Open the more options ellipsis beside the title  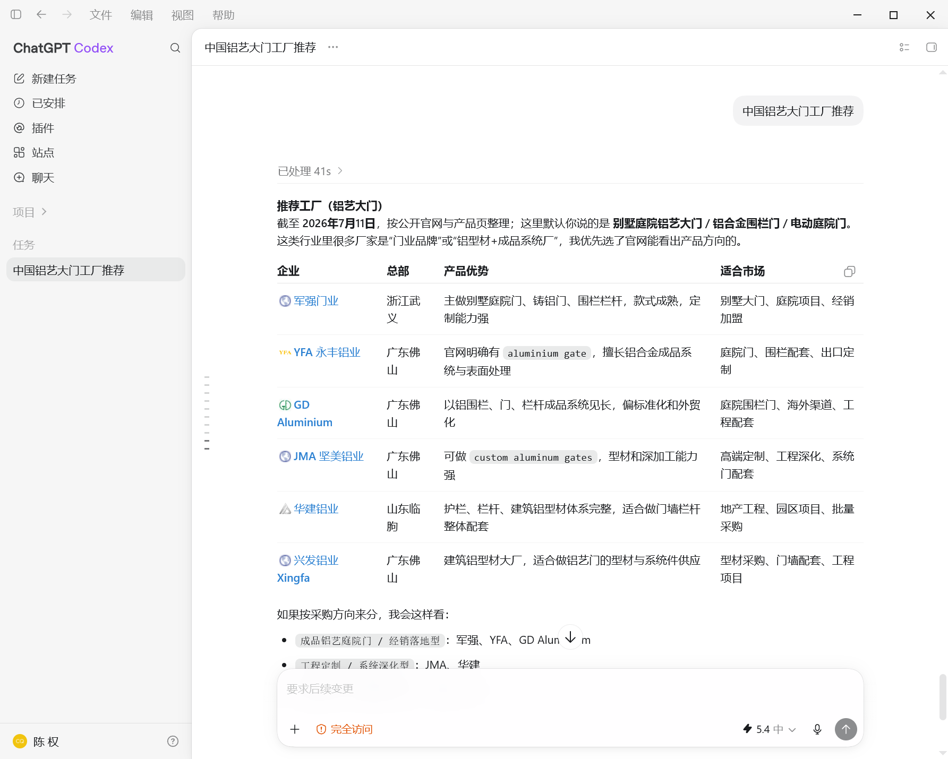[333, 47]
